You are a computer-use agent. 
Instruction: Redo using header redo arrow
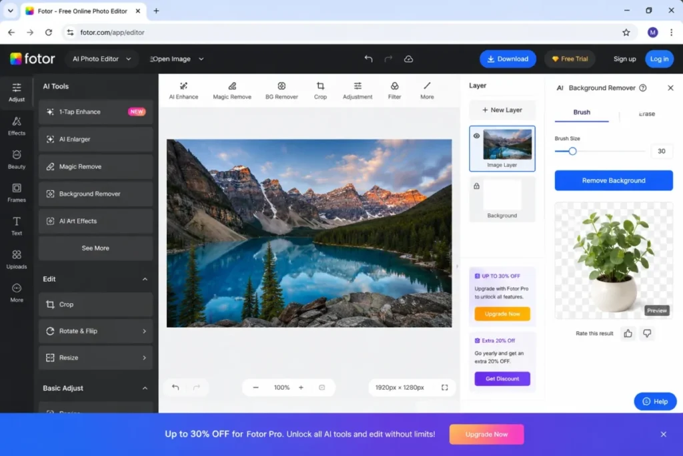pos(388,59)
